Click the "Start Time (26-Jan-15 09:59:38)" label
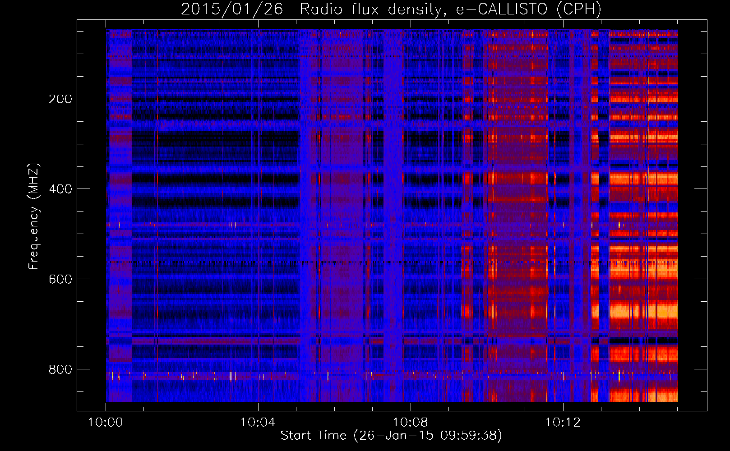Image resolution: width=730 pixels, height=451 pixels. (391, 436)
